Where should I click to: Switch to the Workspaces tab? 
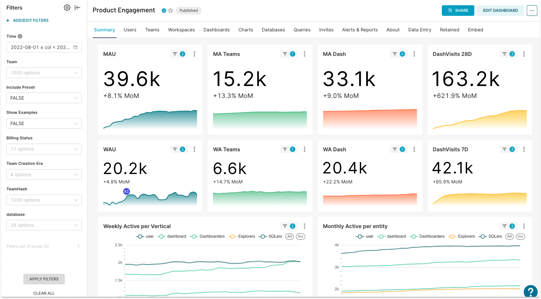click(x=181, y=30)
